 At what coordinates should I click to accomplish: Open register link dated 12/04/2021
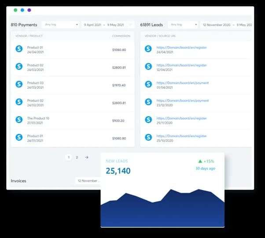181,65
